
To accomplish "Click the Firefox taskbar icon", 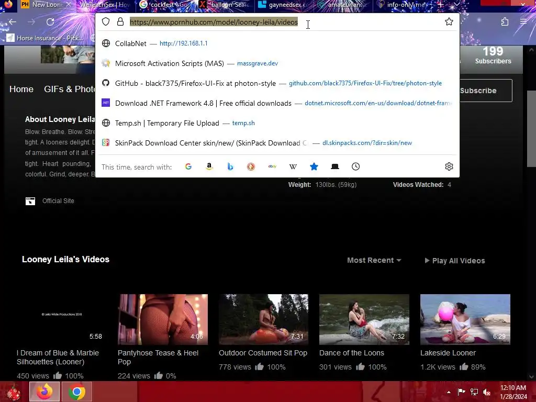I will 44,392.
